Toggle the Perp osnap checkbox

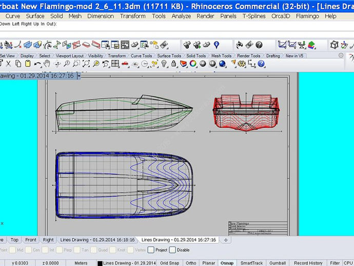(x=60, y=250)
